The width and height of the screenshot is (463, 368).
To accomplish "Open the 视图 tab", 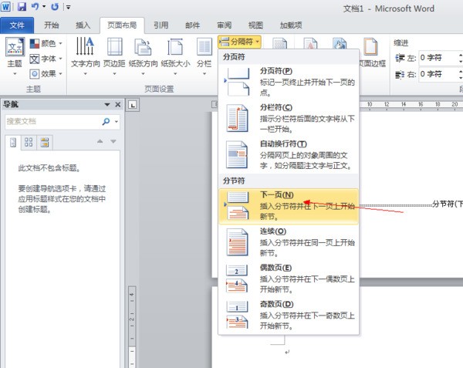I will click(x=255, y=25).
